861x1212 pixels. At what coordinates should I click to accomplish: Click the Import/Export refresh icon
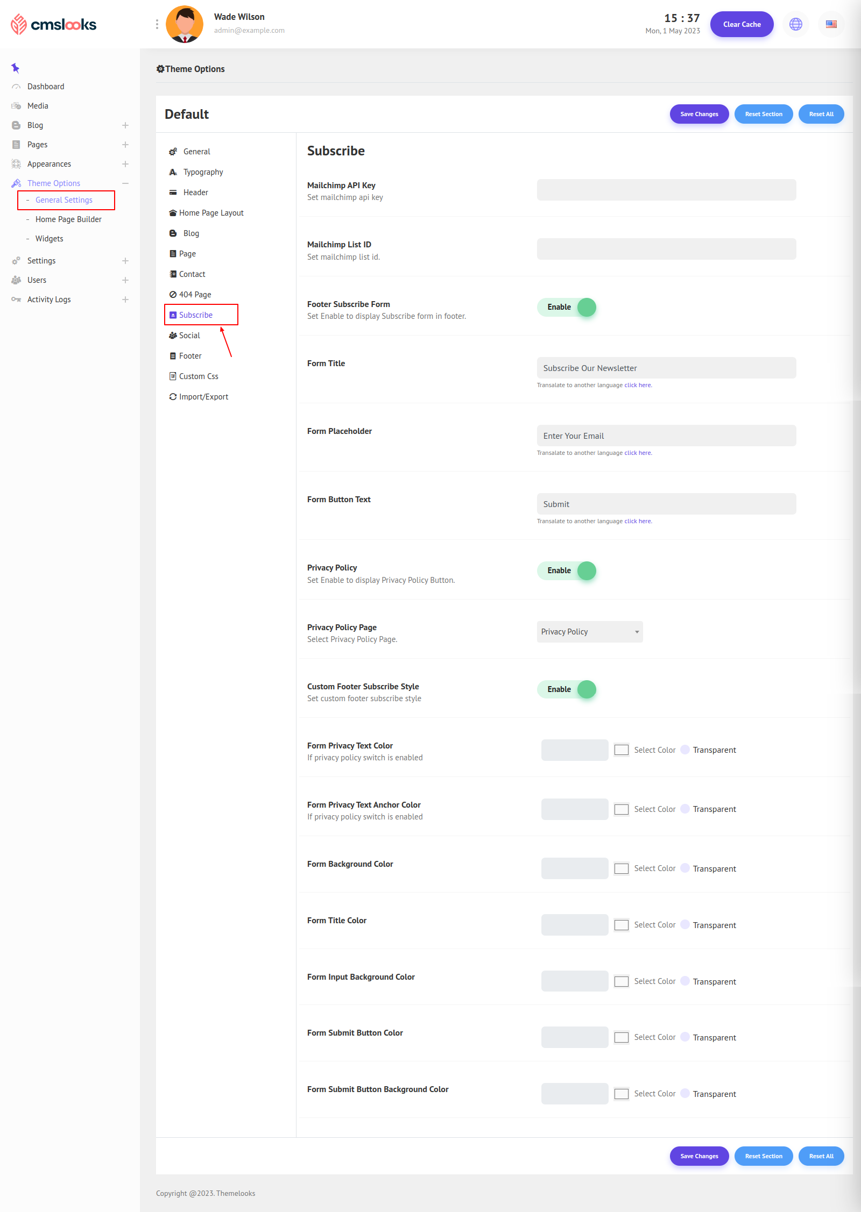point(173,397)
